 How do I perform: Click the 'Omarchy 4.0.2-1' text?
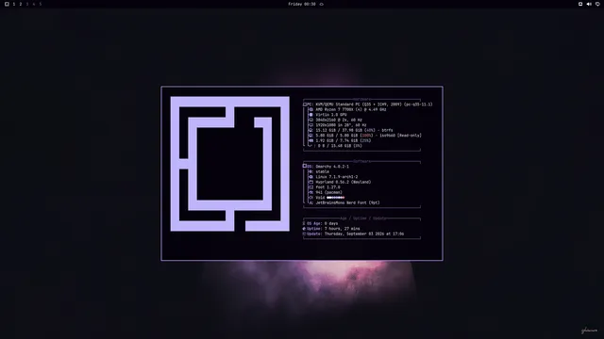(332, 167)
